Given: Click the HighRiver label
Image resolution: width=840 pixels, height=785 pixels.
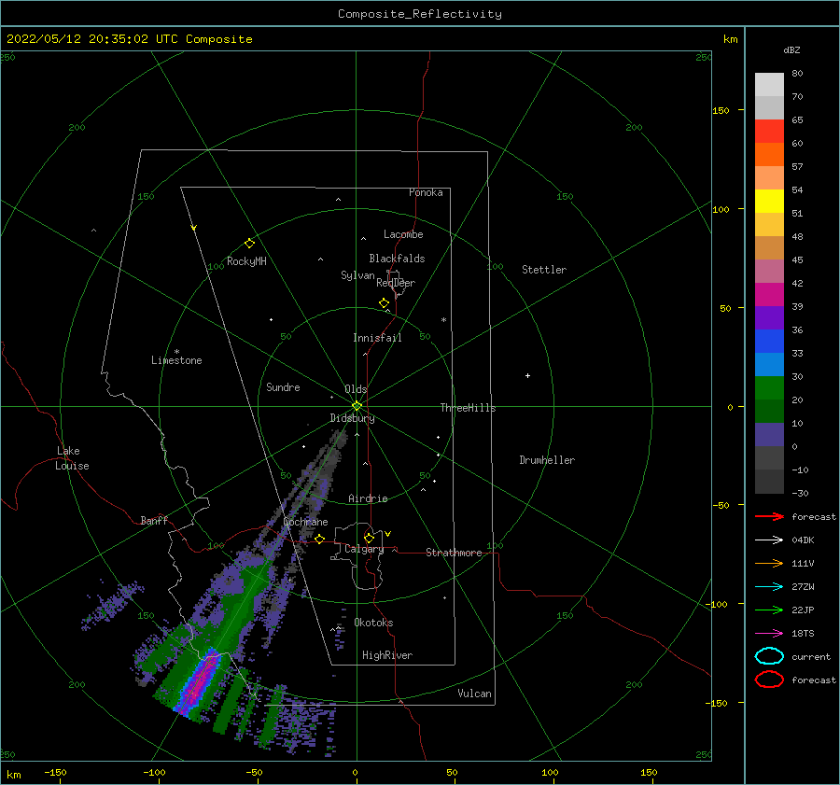Looking at the screenshot, I should click(387, 655).
